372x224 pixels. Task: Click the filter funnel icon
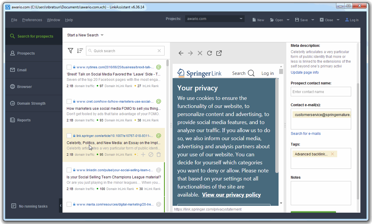[71, 51]
